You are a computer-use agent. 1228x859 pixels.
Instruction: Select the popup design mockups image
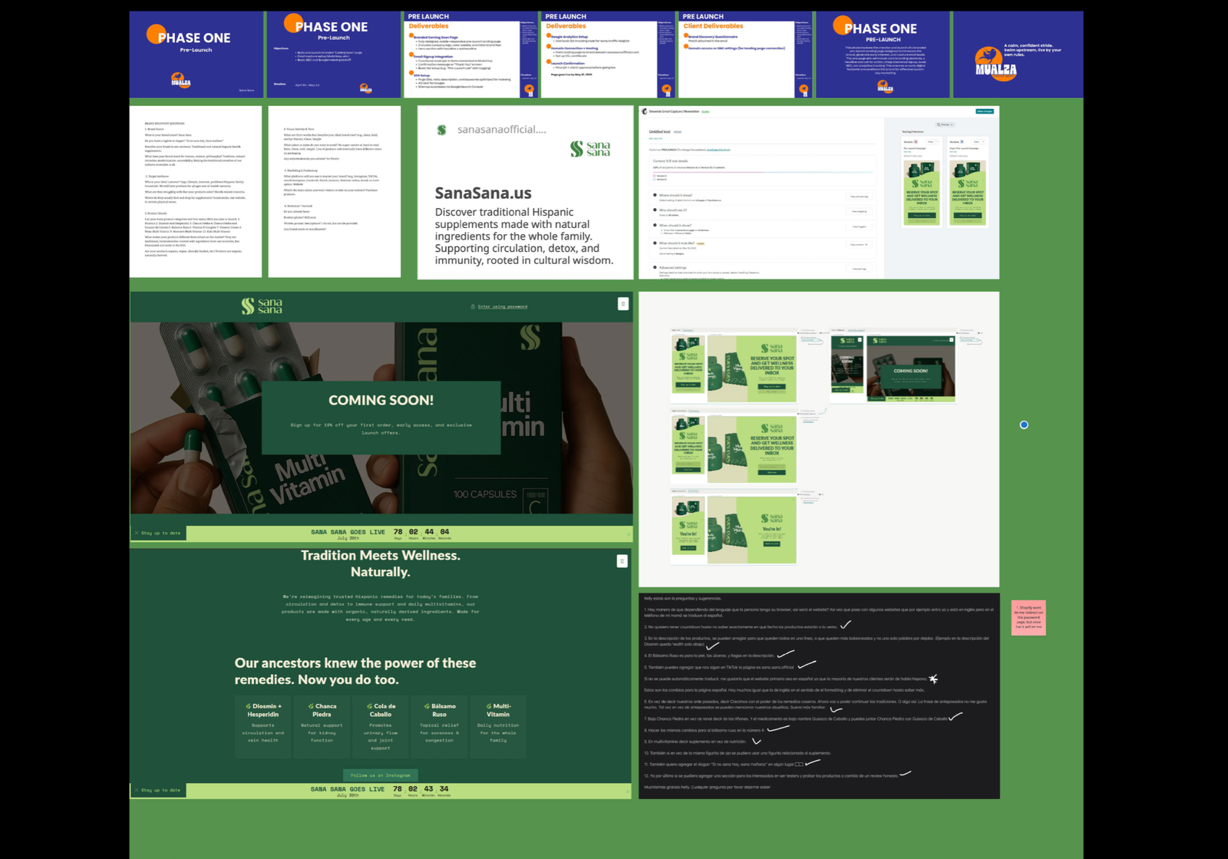(x=819, y=439)
